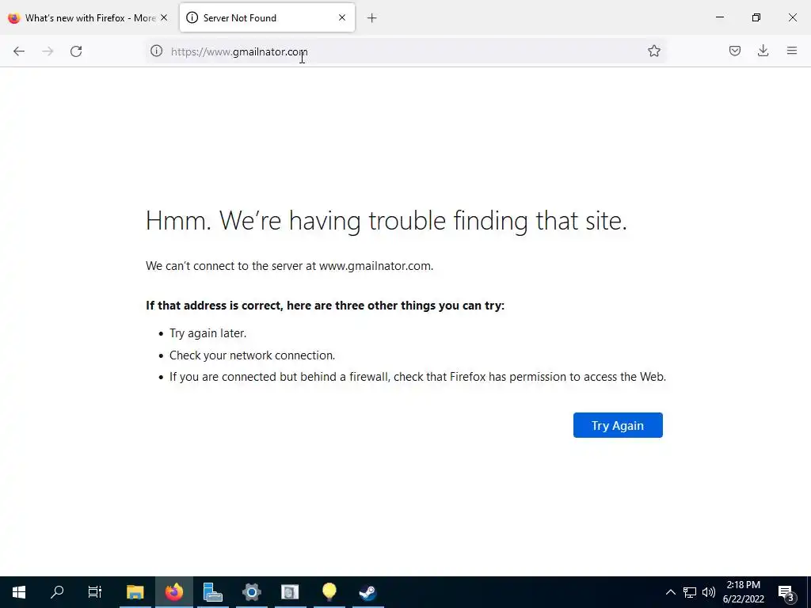Close the What's new with Firefox tab
Image resolution: width=811 pixels, height=608 pixels.
pyautogui.click(x=164, y=17)
